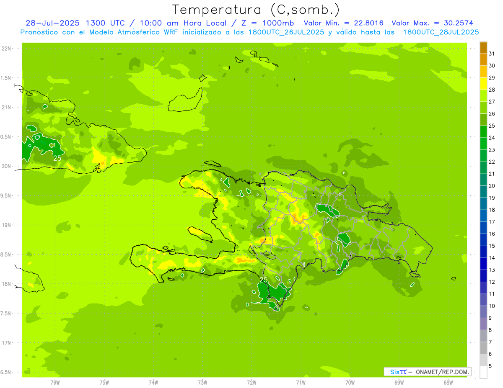This screenshot has width=503, height=388.
Task: Click the WRF model forecast description line
Action: coord(250,32)
